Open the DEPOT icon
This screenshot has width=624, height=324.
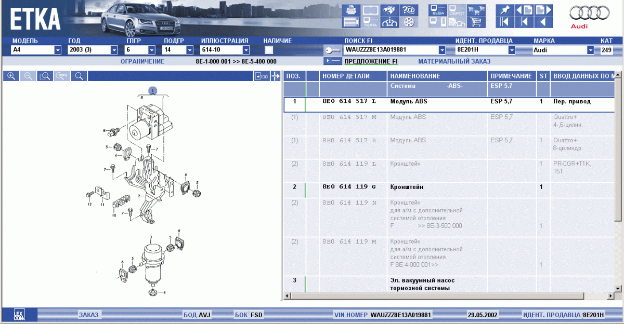tap(456, 10)
